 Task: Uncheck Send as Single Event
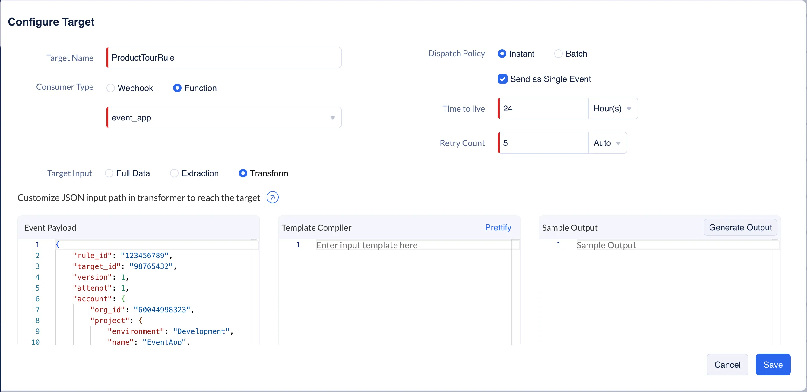(x=502, y=79)
